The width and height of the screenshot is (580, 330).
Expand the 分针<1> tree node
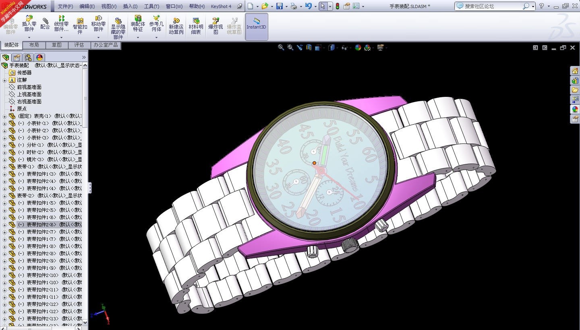coord(4,145)
